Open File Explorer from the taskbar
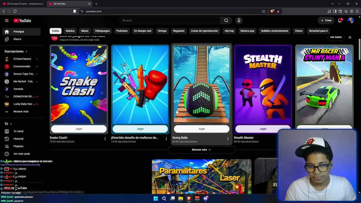This screenshot has width=361, height=203. [180, 198]
